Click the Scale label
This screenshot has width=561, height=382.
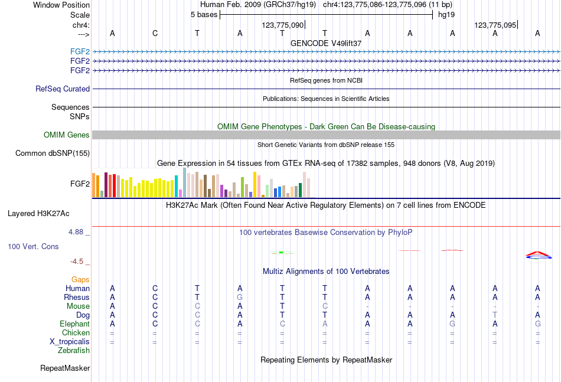(80, 15)
